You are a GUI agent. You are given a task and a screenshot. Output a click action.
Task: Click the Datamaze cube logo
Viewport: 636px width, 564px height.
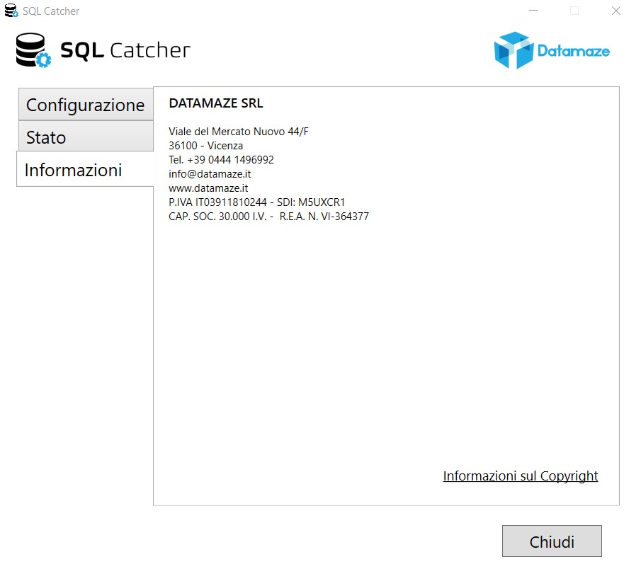click(513, 50)
